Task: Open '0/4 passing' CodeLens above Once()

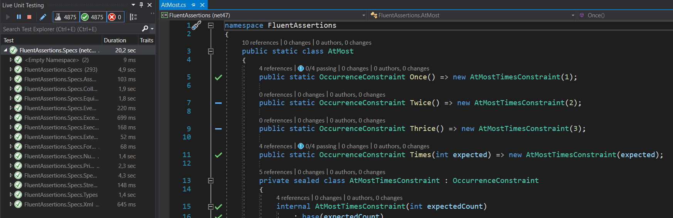Action: [x=317, y=69]
